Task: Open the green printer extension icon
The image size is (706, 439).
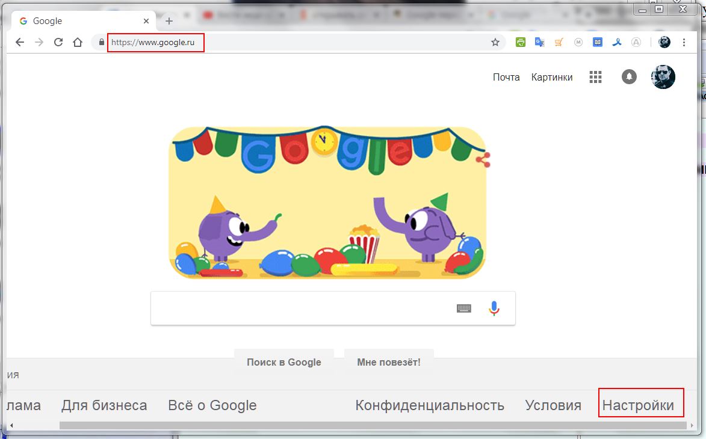Action: tap(521, 42)
